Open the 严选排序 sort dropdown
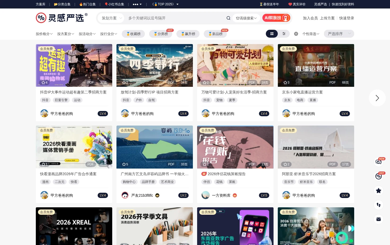The image size is (390, 245). 339,34
